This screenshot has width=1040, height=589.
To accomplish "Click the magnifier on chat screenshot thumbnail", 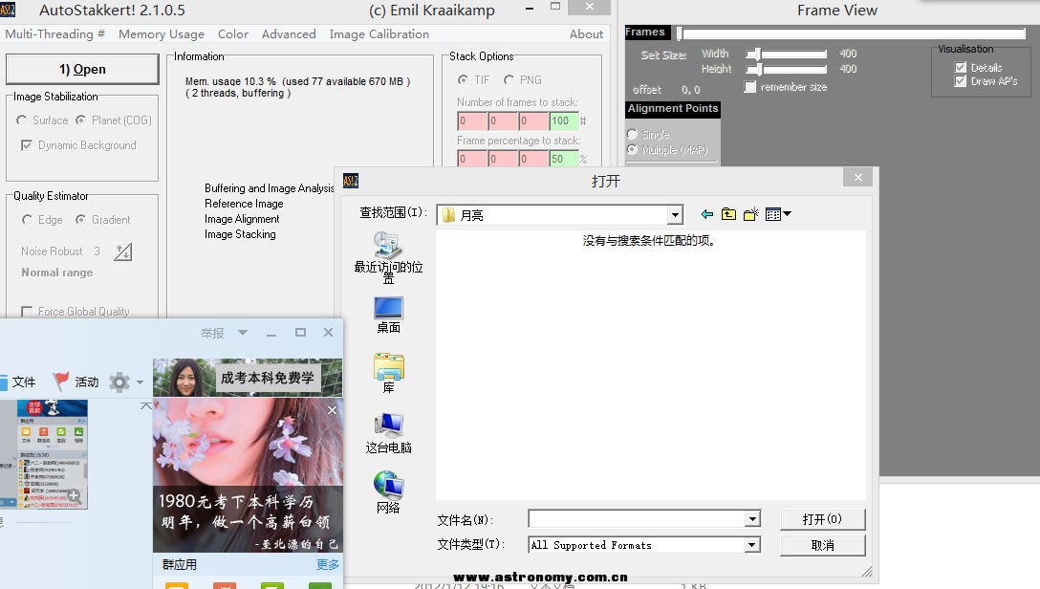I will [x=75, y=495].
